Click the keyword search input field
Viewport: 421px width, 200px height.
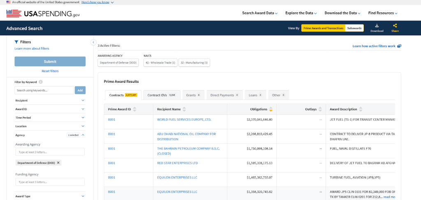(x=44, y=90)
